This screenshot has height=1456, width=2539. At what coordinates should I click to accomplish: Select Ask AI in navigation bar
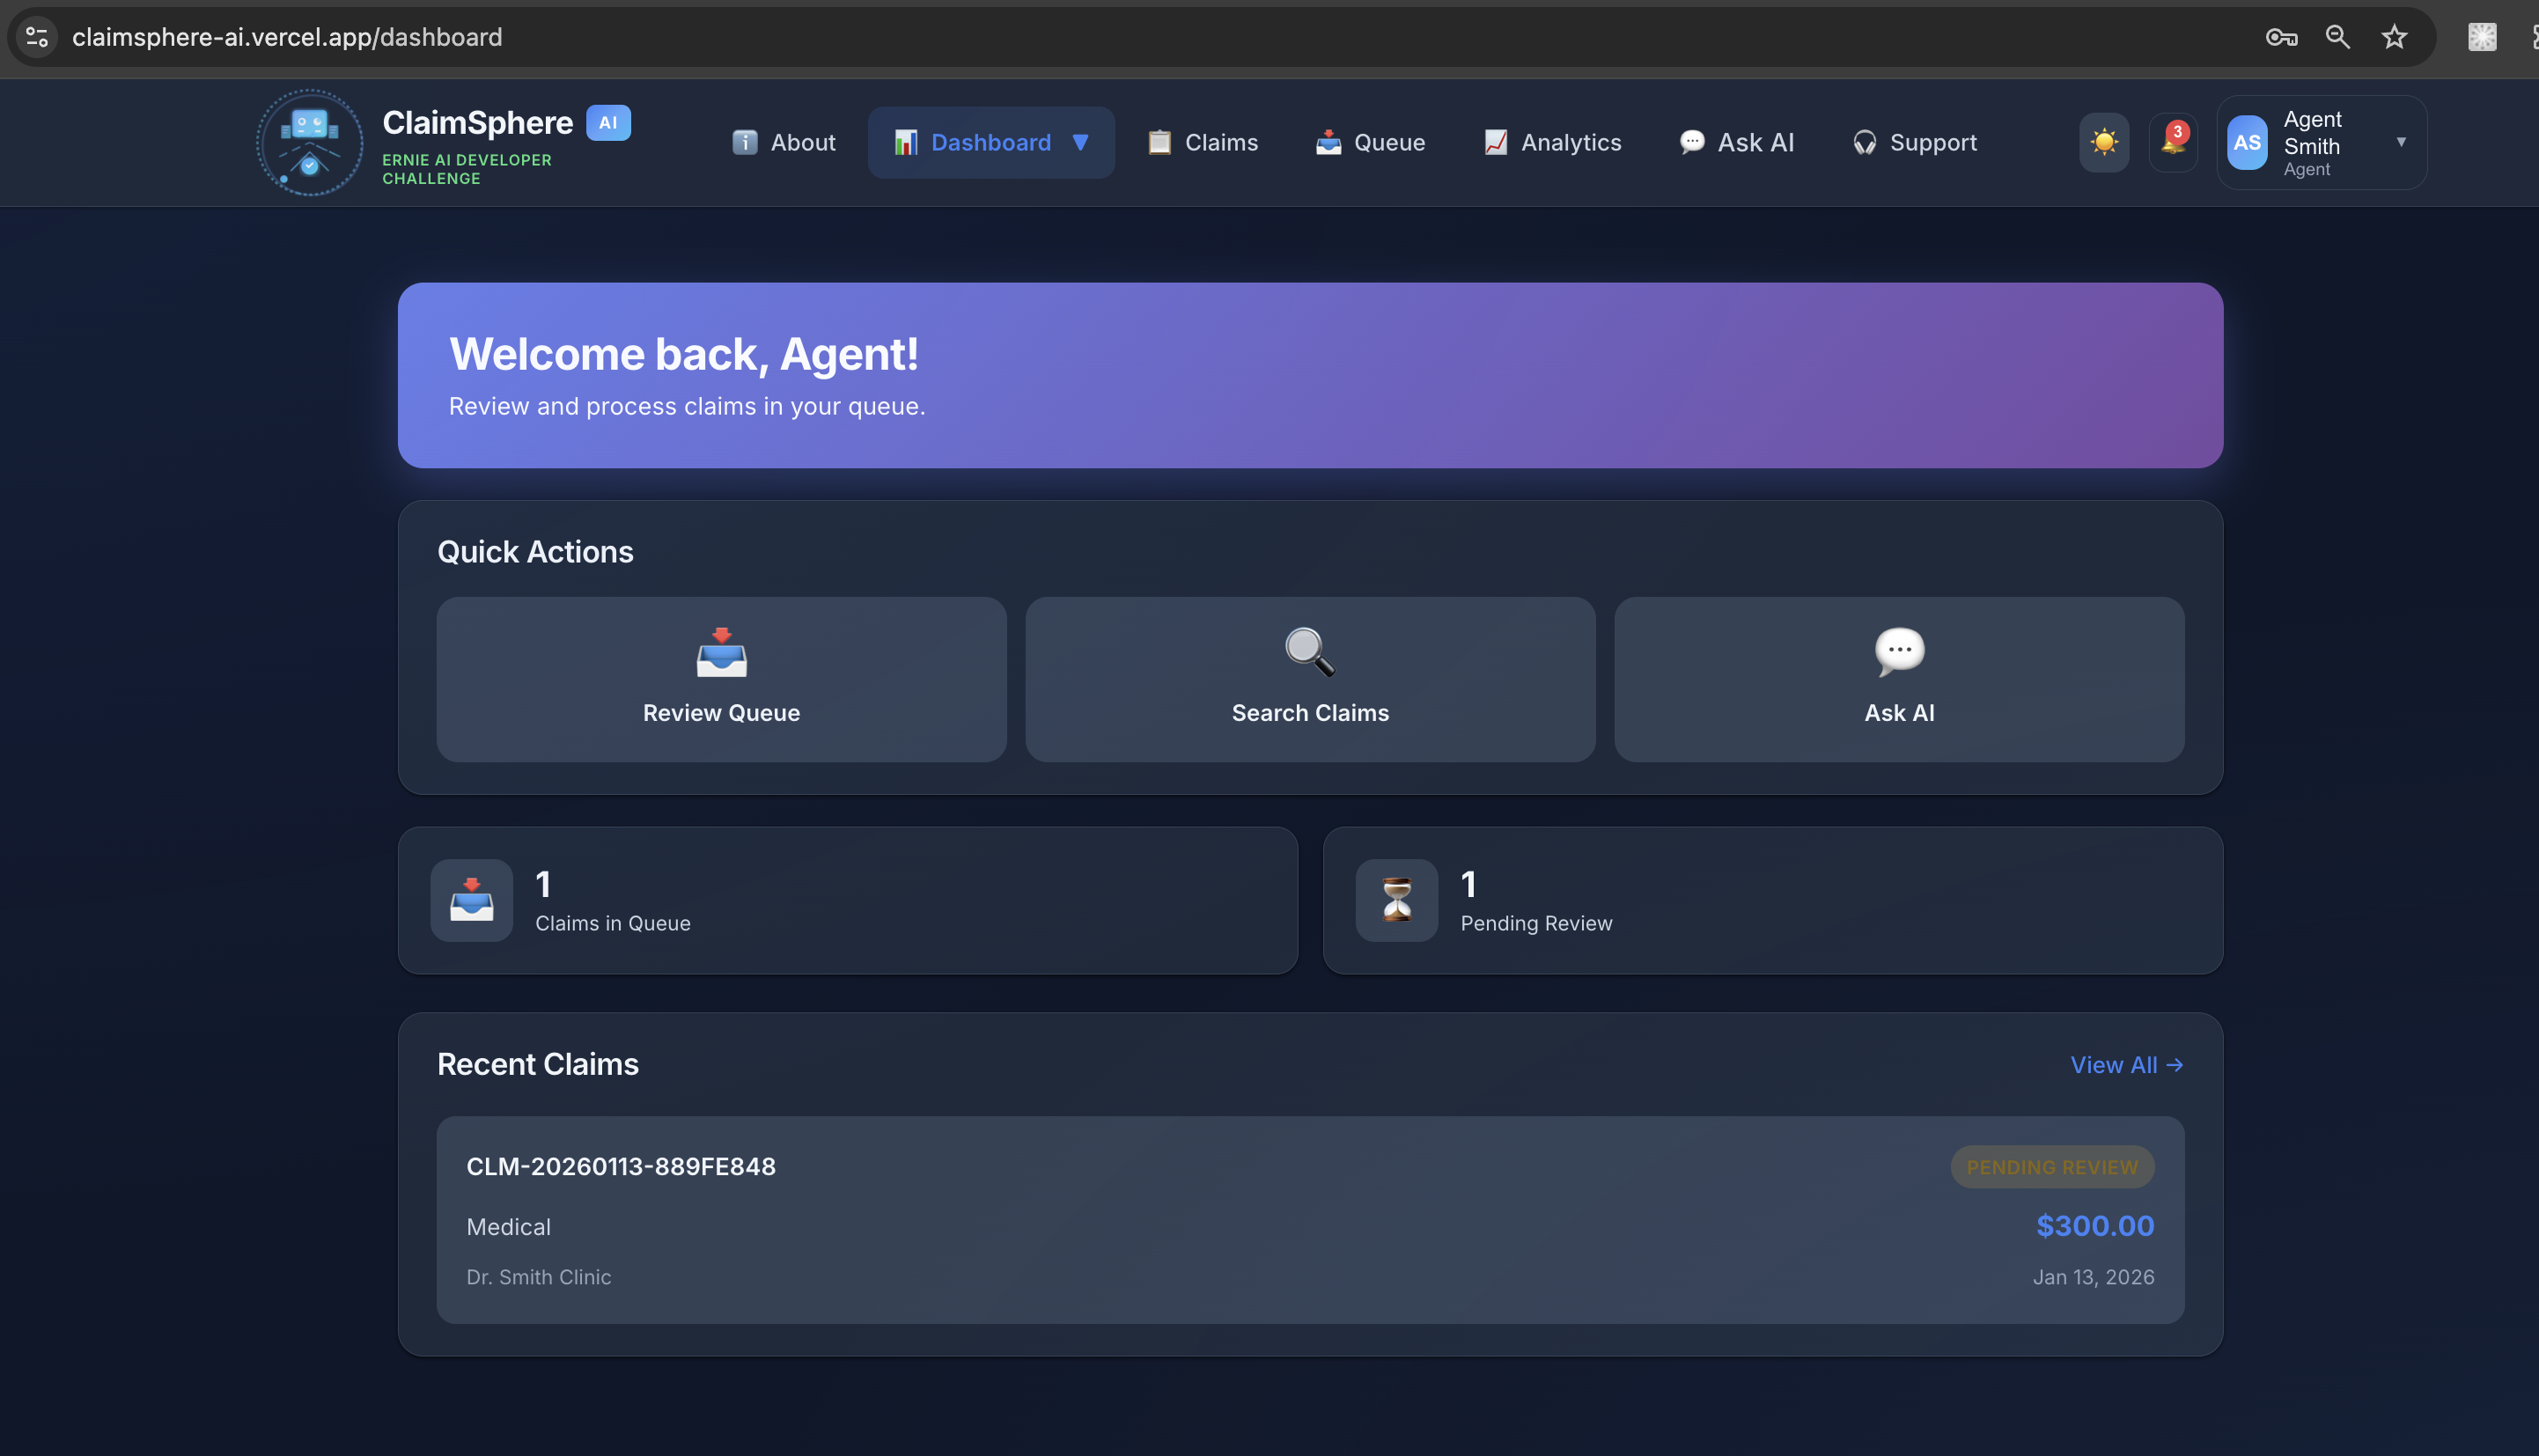[1737, 143]
